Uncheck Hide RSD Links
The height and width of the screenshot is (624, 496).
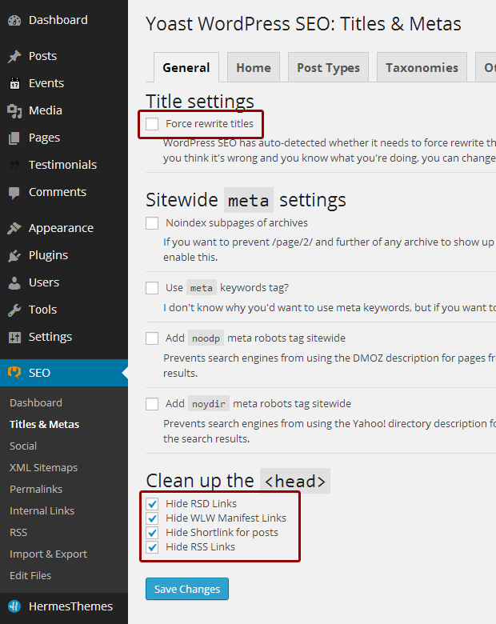point(152,504)
